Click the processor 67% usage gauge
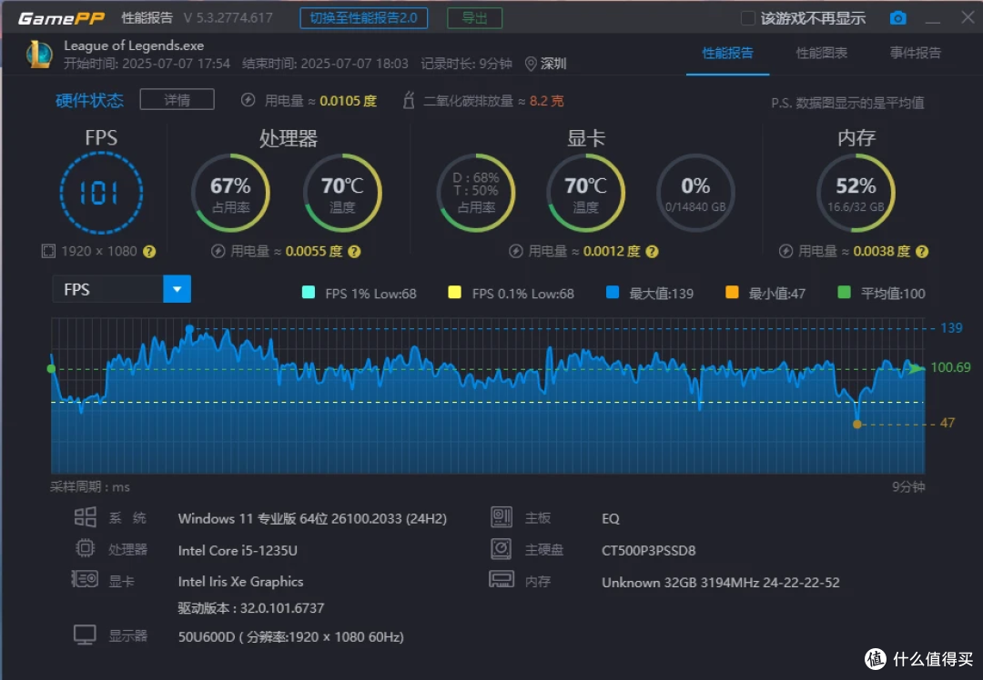983x680 pixels. click(x=230, y=193)
